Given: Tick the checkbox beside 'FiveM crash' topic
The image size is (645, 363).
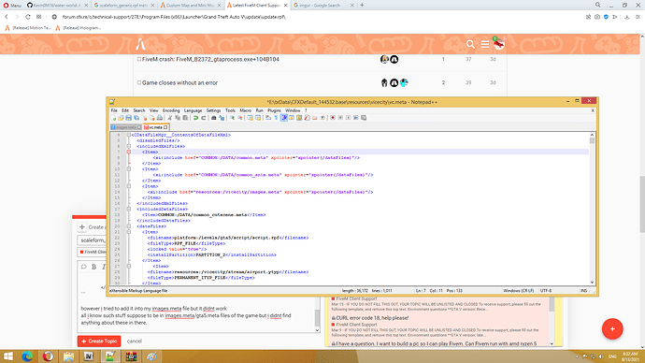Looking at the screenshot, I should pyautogui.click(x=139, y=59).
